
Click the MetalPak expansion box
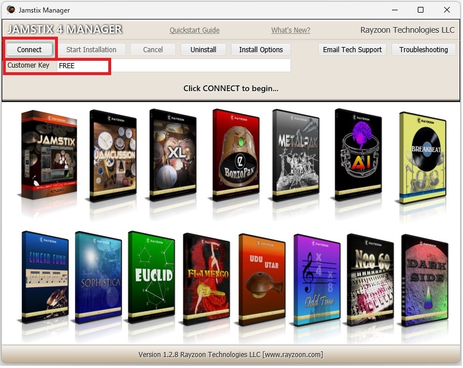click(x=295, y=154)
